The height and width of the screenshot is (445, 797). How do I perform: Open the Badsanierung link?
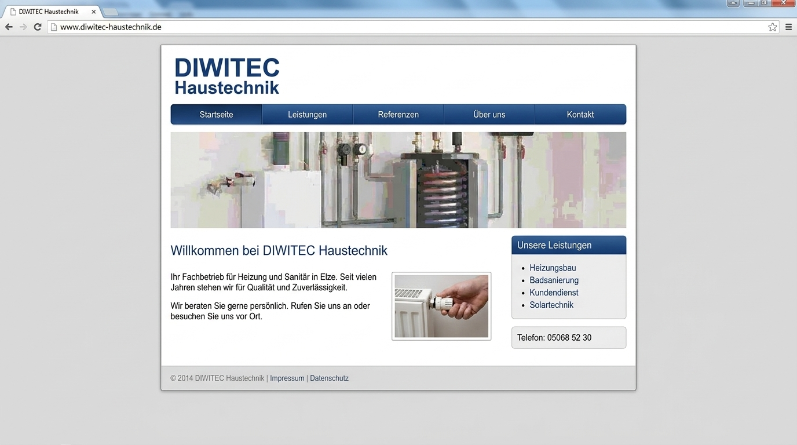click(554, 280)
